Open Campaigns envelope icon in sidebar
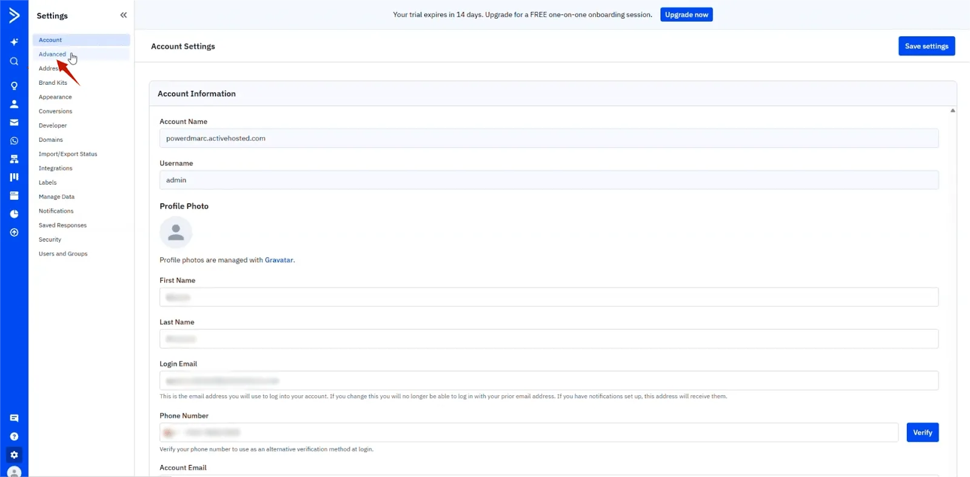970x477 pixels. point(14,122)
